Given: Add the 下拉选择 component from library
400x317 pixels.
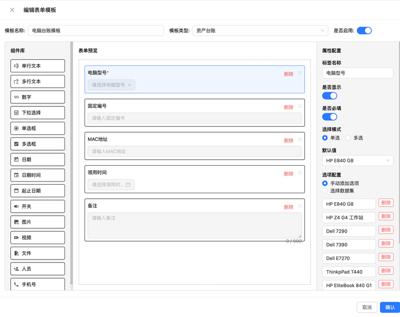Looking at the screenshot, I should [x=37, y=113].
